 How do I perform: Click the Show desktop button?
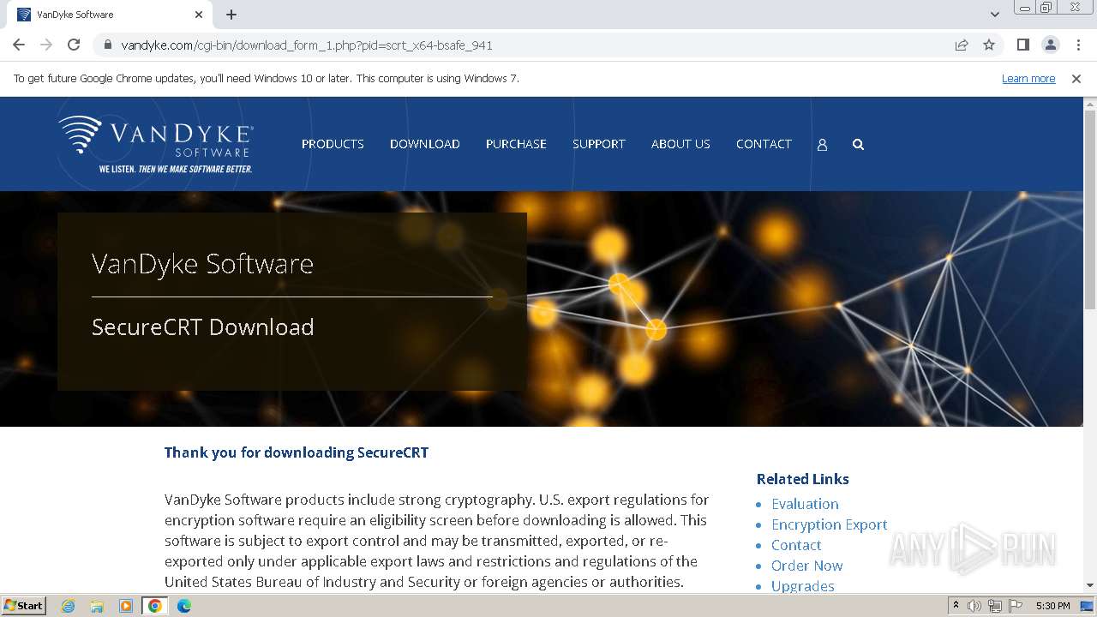pos(1088,606)
